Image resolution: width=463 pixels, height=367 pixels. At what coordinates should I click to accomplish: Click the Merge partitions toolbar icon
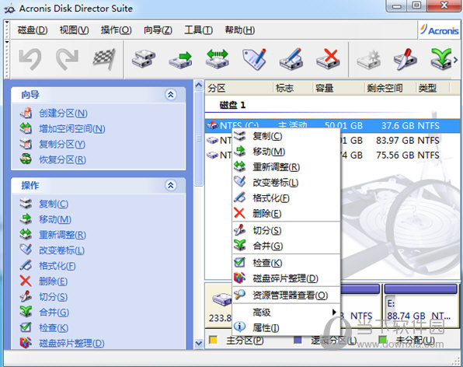[x=441, y=59]
